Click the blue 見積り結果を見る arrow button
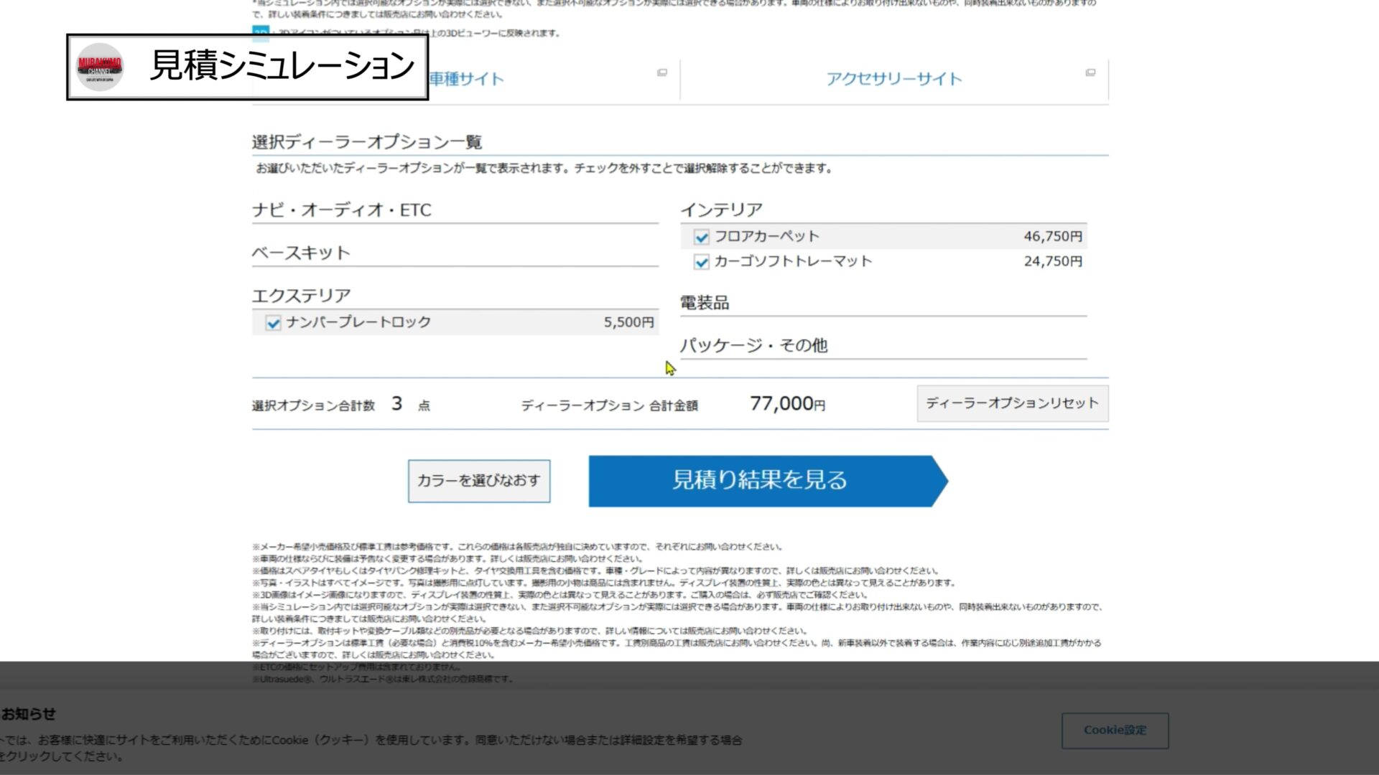Screen dimensions: 1379x775 coord(760,481)
